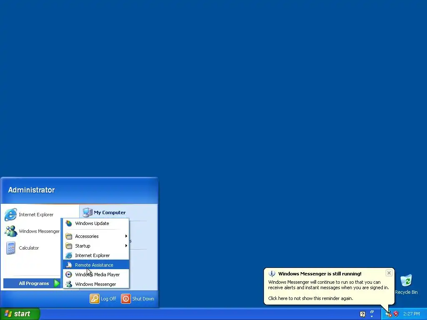Screen dimensions: 427x320
Task: Click the 'Windows Messenger is still running!' balloon title
Action: click(320, 274)
